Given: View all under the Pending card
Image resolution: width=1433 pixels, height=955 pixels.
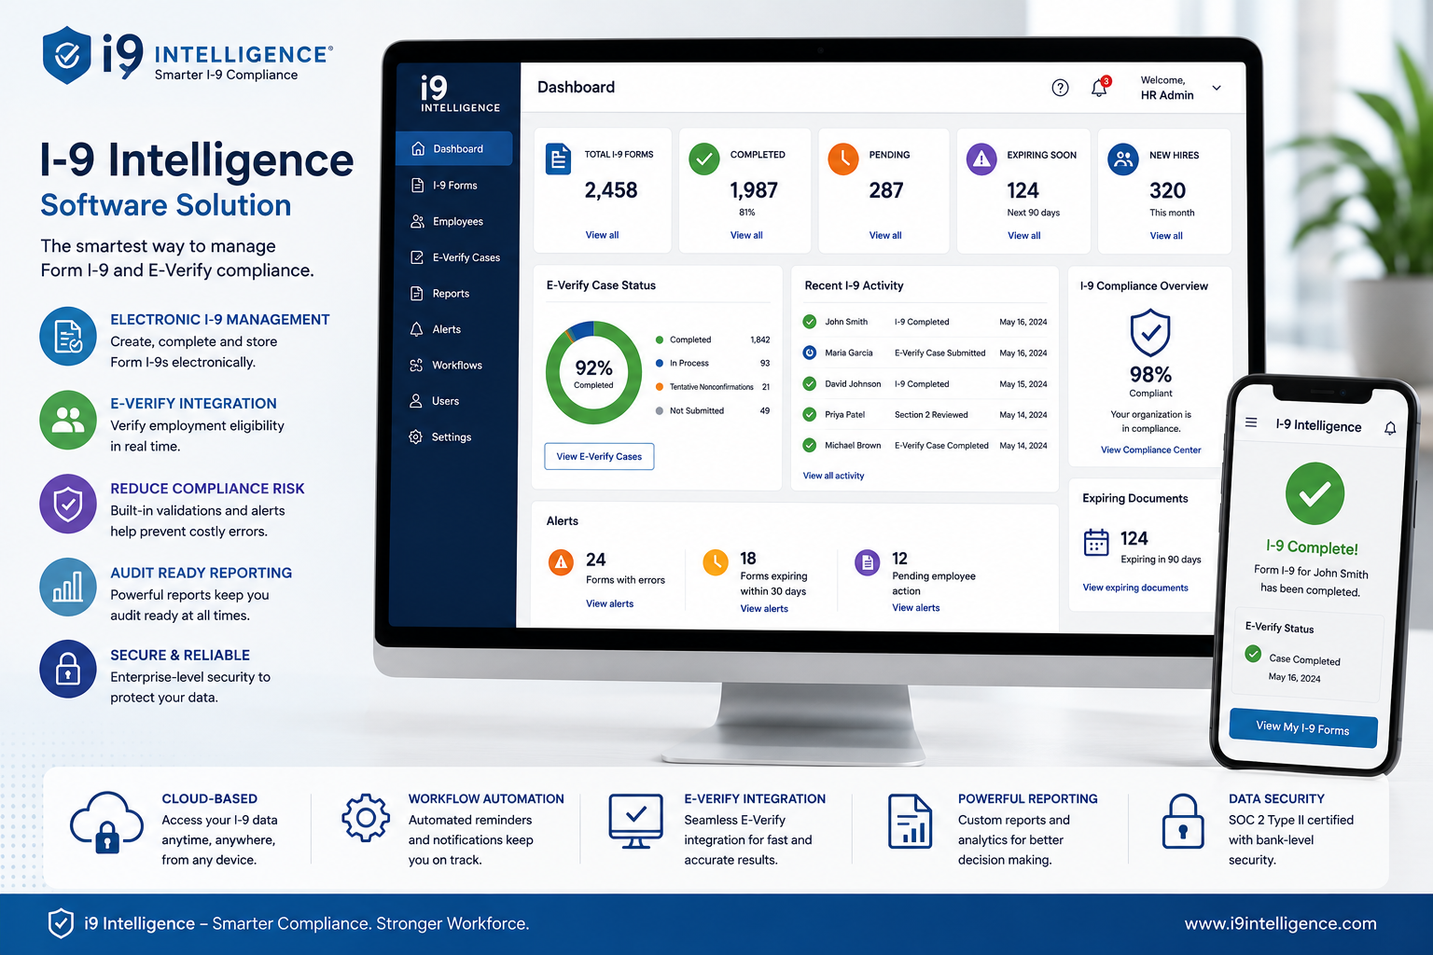Looking at the screenshot, I should tap(885, 235).
